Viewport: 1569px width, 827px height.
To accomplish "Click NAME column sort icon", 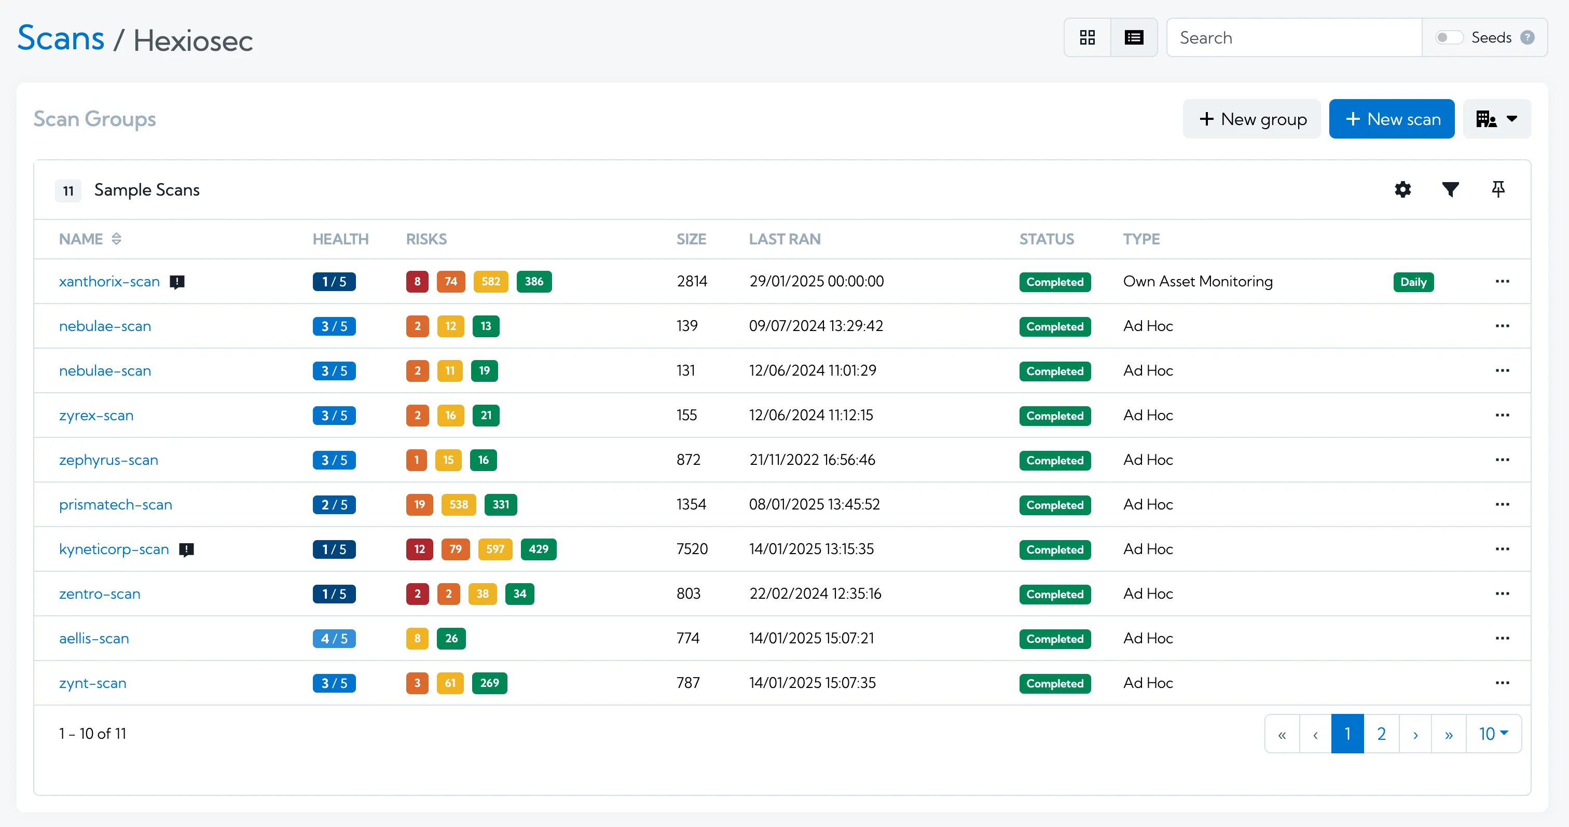I will tap(117, 239).
